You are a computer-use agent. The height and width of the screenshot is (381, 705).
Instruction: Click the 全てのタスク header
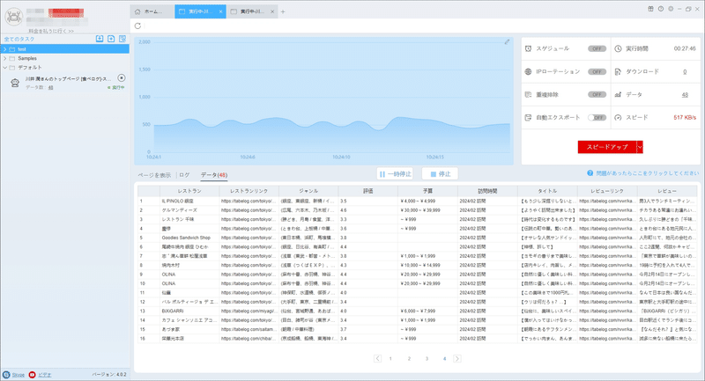19,39
